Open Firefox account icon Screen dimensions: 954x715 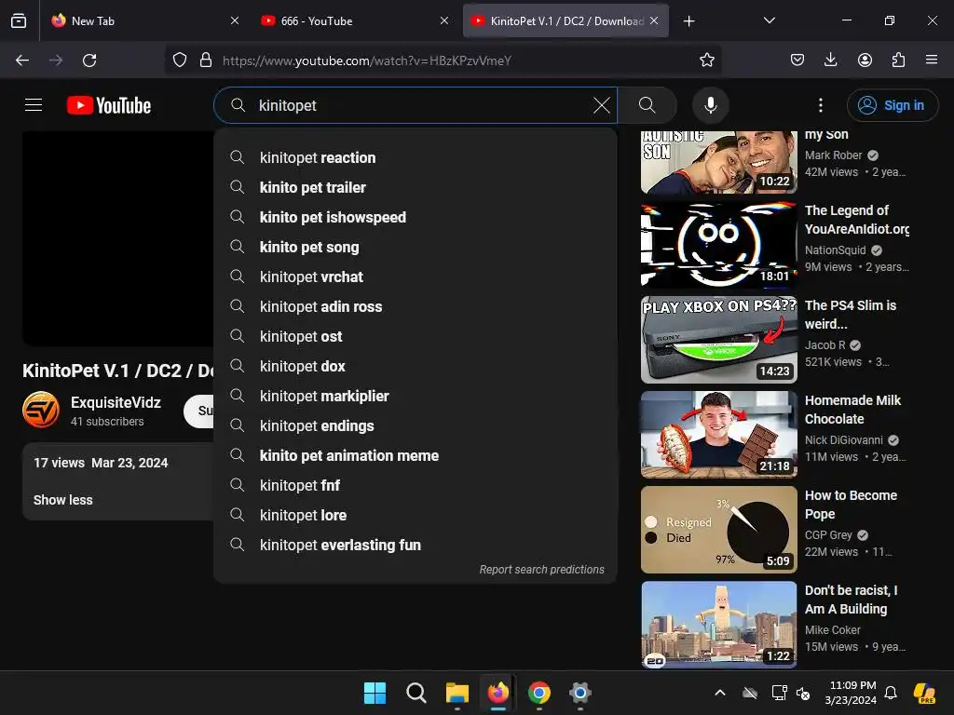865,61
